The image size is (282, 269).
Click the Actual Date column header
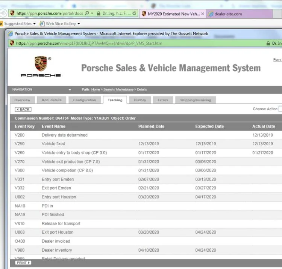[264, 126]
